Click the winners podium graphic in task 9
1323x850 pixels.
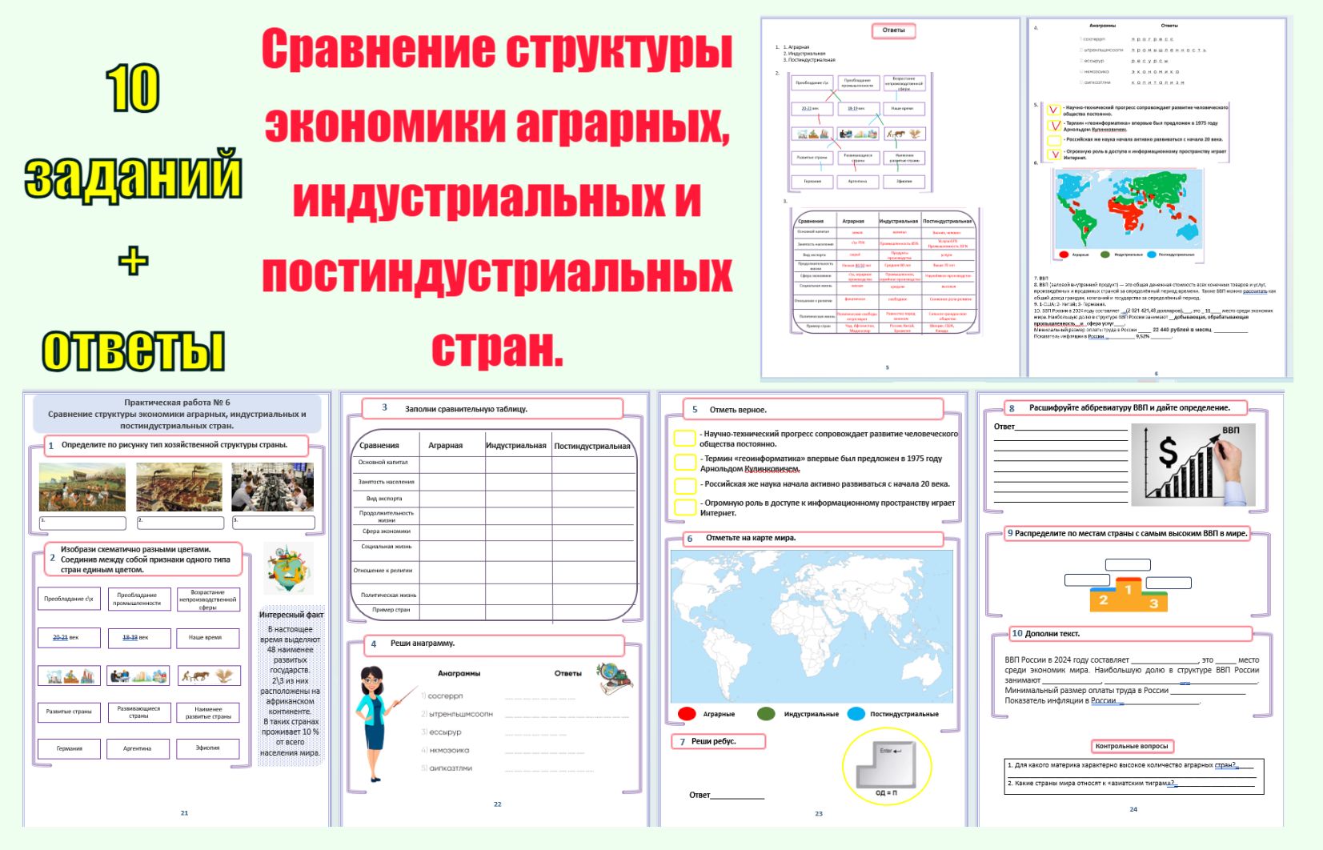tap(1128, 595)
